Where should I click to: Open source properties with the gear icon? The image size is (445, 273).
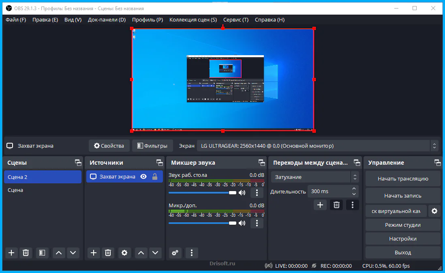point(124,253)
